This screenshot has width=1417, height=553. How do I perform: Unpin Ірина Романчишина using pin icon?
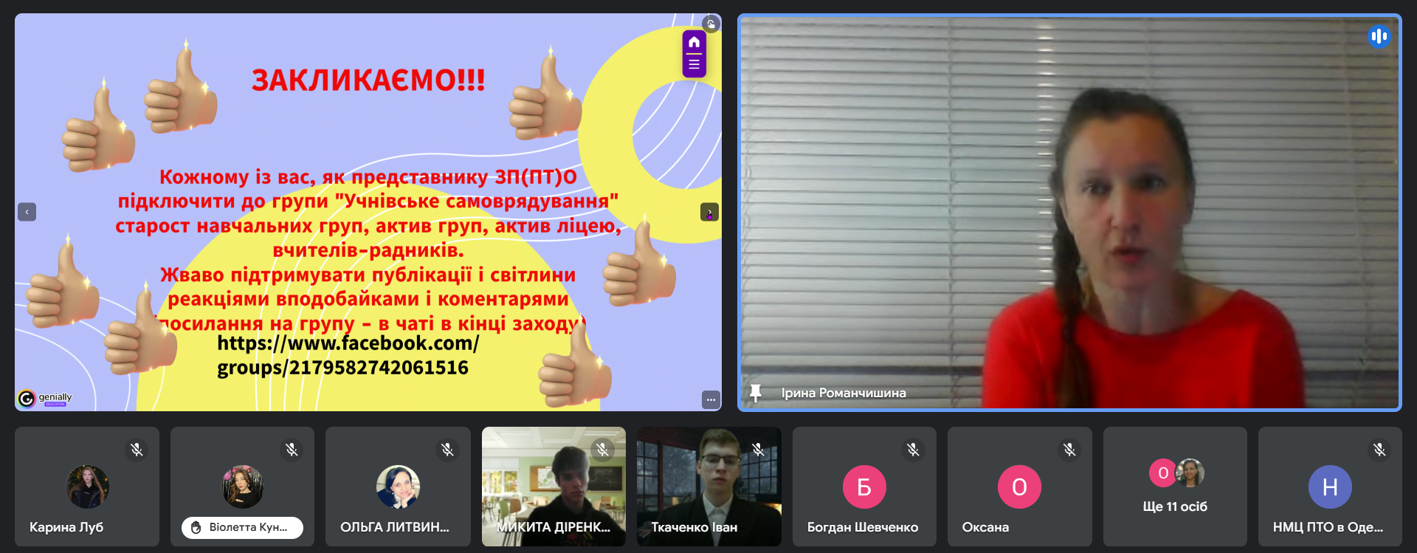pyautogui.click(x=755, y=393)
